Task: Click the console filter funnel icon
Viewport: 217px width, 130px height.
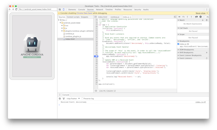Action: click(x=64, y=98)
